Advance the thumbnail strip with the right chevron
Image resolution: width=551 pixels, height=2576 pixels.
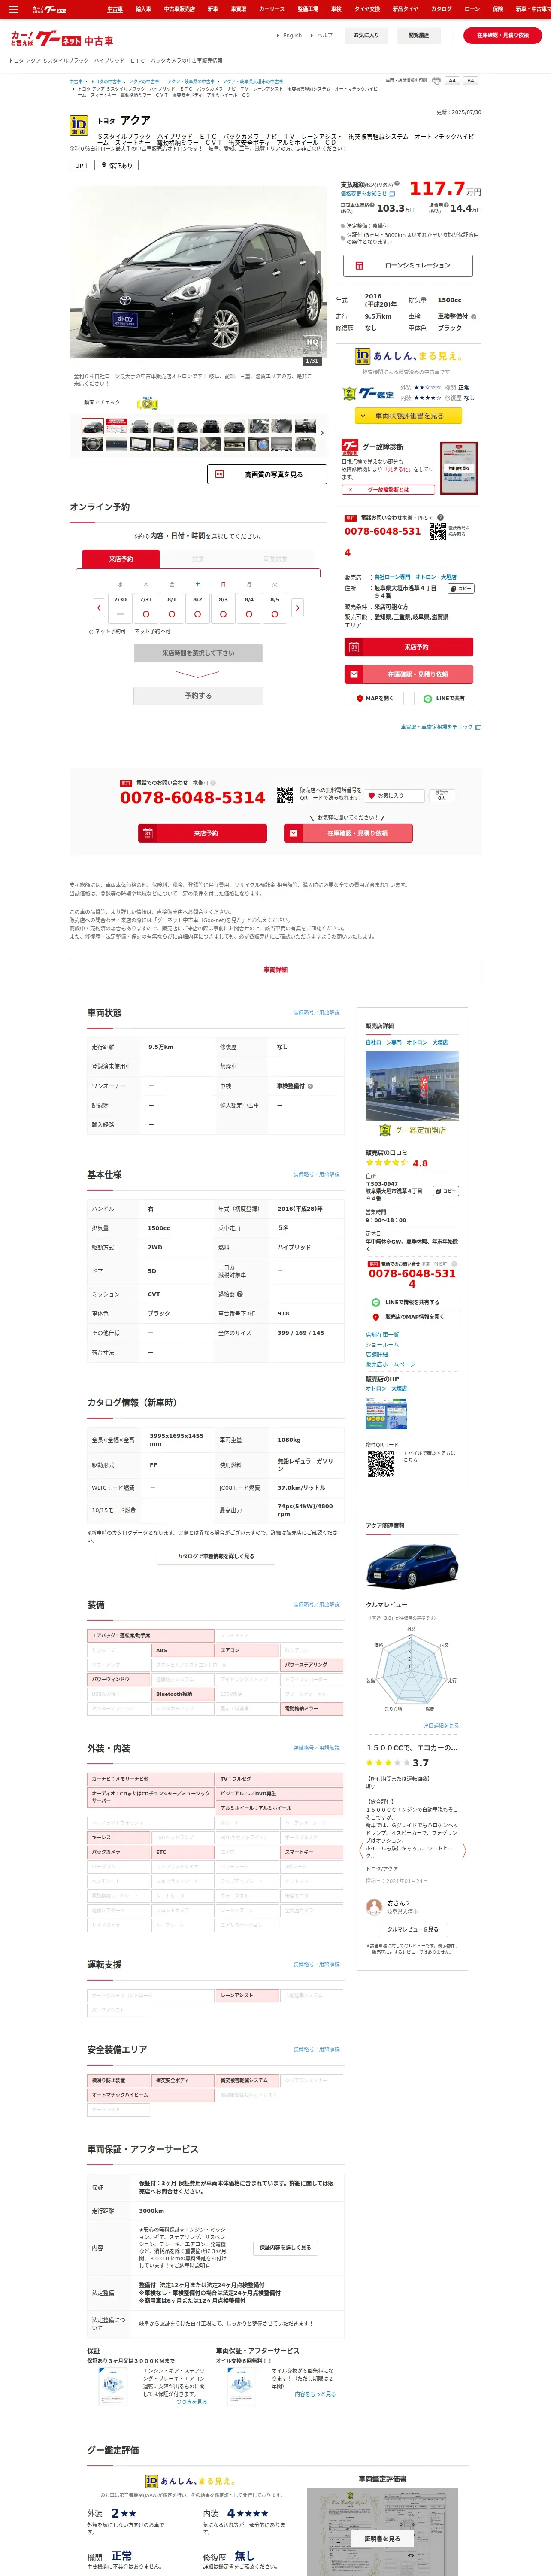[x=321, y=433]
